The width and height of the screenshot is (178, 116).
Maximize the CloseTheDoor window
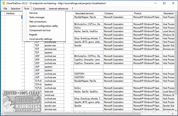point(164,3)
